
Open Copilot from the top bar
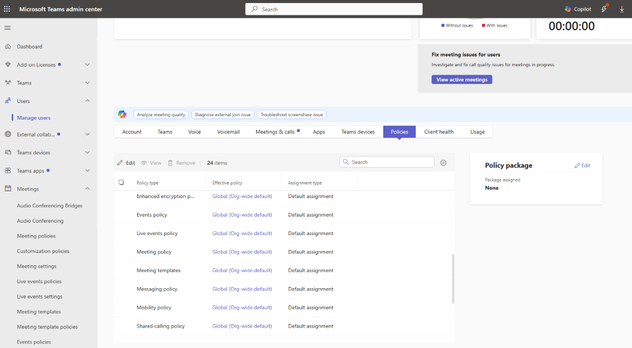point(578,9)
